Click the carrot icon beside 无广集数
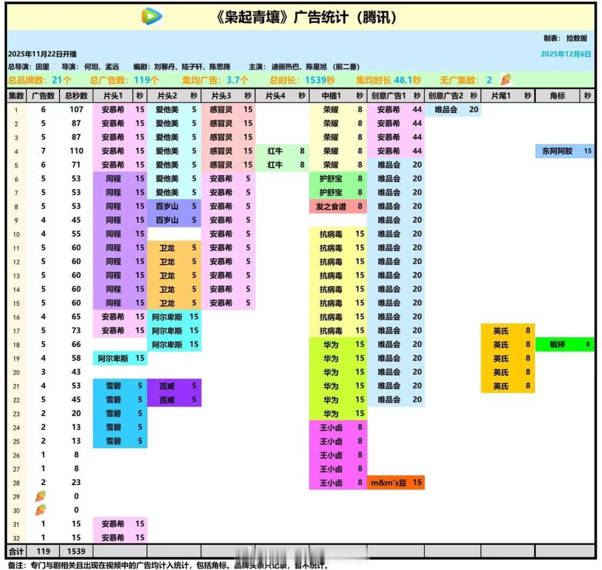 [x=506, y=80]
